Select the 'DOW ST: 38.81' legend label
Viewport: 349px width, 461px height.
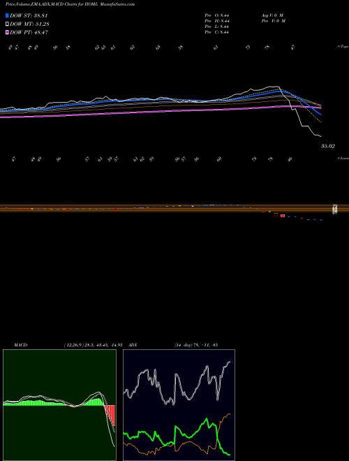pyautogui.click(x=29, y=15)
